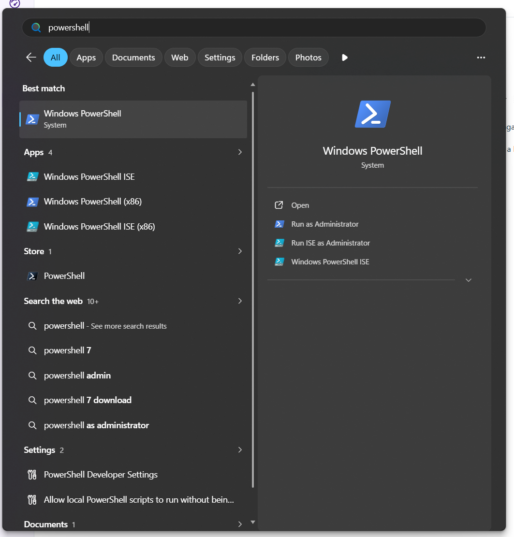Click the back arrow beside the filter tabs
Screen dimensions: 514x537
click(31, 57)
